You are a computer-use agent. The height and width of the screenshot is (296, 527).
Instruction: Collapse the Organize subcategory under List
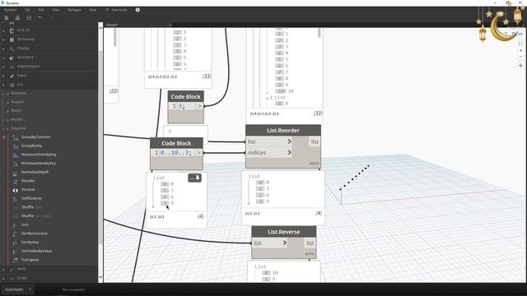7,128
